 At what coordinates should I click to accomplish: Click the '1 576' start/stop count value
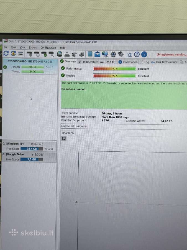pyautogui.click(x=105, y=121)
